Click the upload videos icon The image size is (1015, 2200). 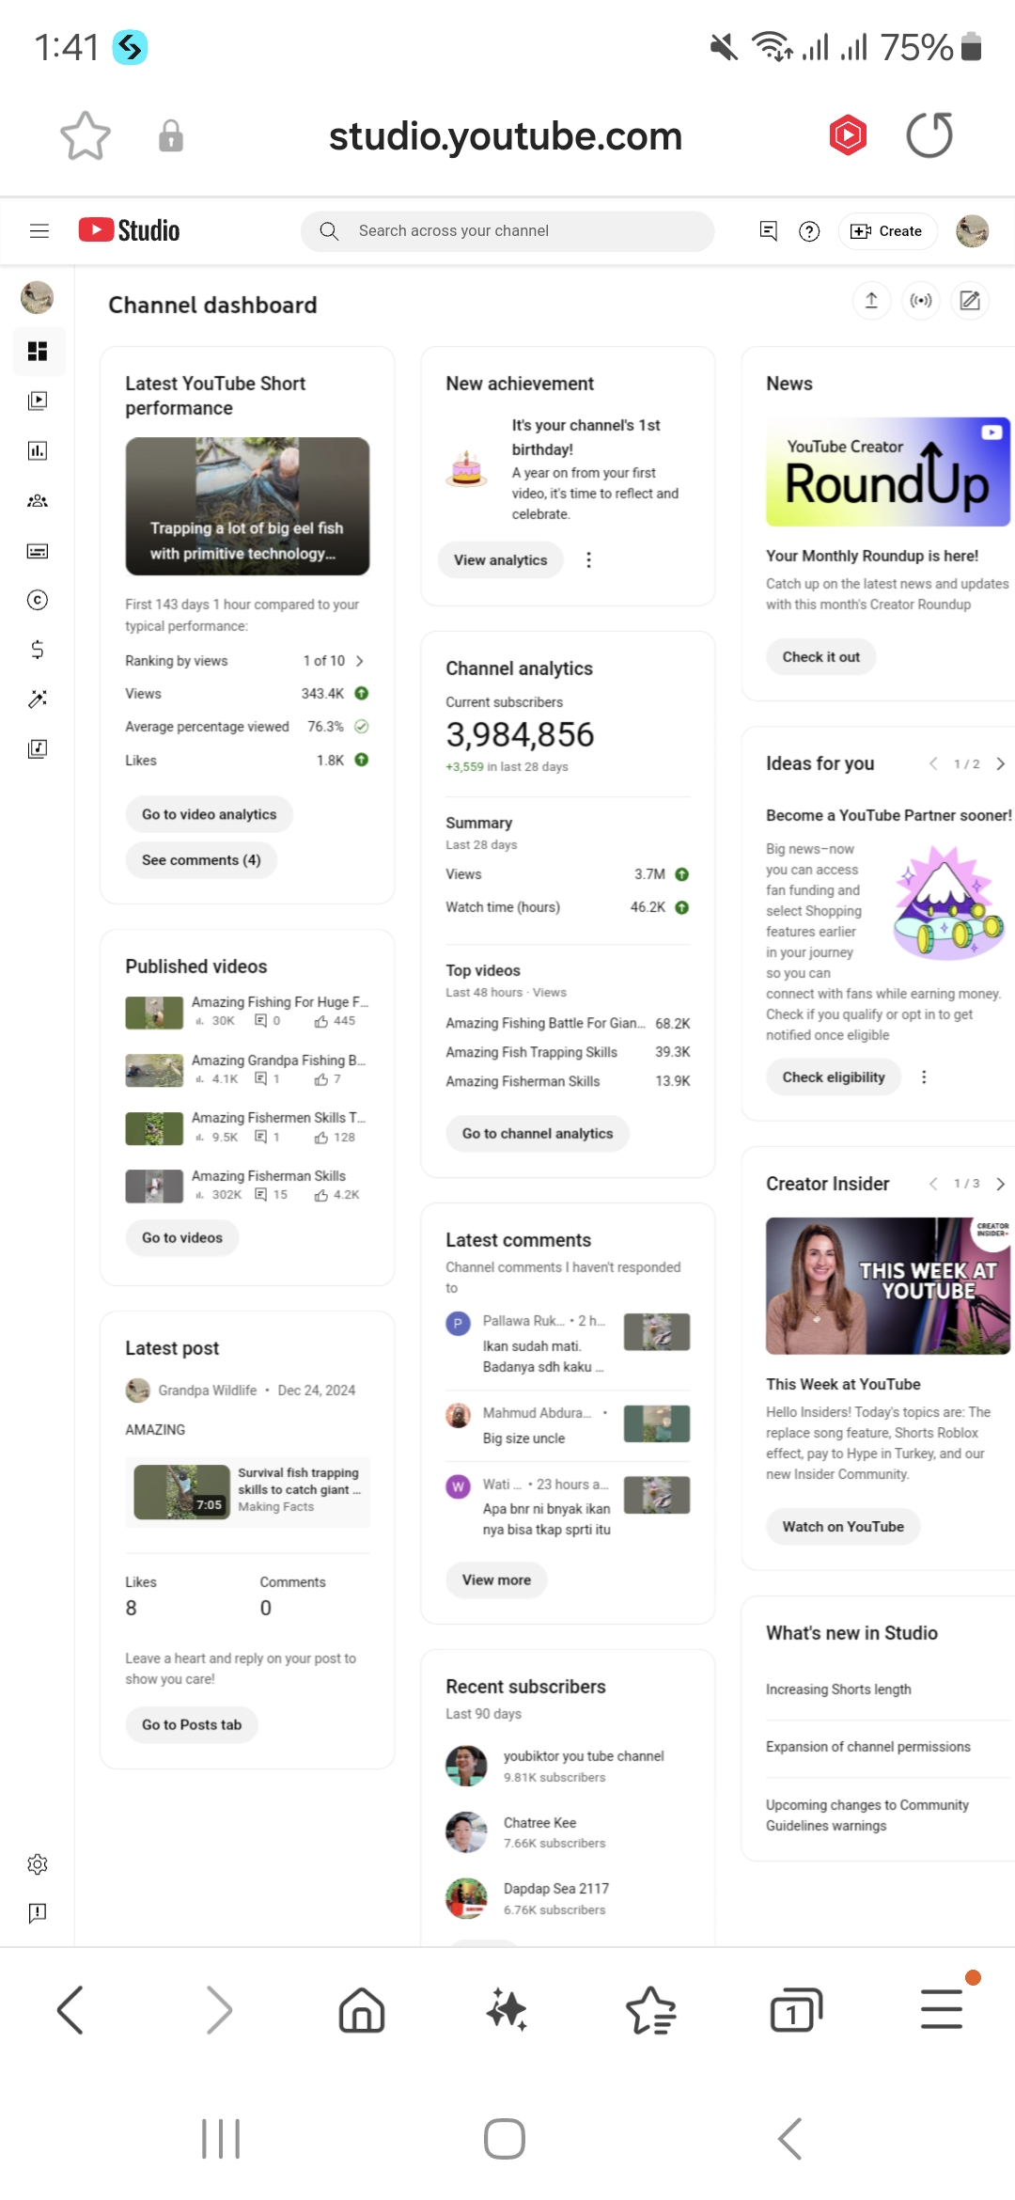(x=871, y=301)
